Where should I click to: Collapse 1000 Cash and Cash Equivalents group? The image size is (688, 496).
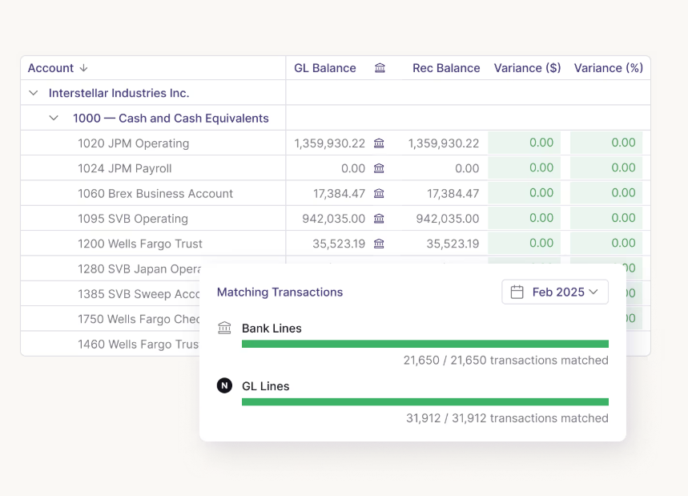(54, 118)
